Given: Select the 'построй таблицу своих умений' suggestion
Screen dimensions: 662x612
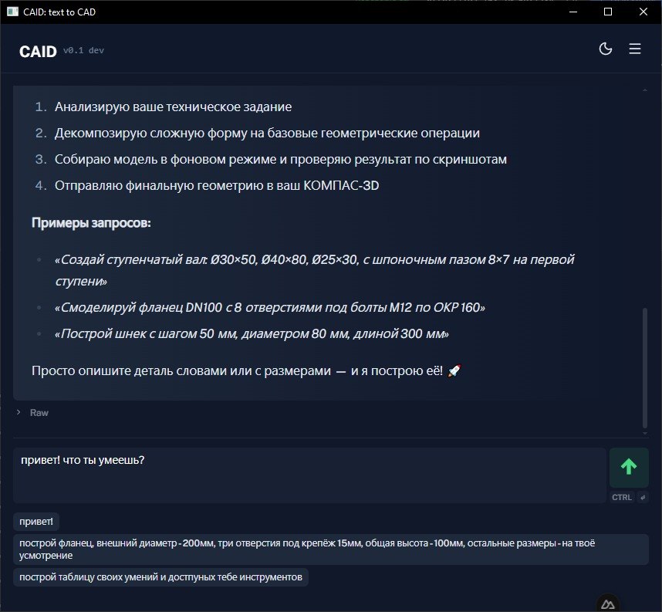Looking at the screenshot, I should [x=160, y=577].
